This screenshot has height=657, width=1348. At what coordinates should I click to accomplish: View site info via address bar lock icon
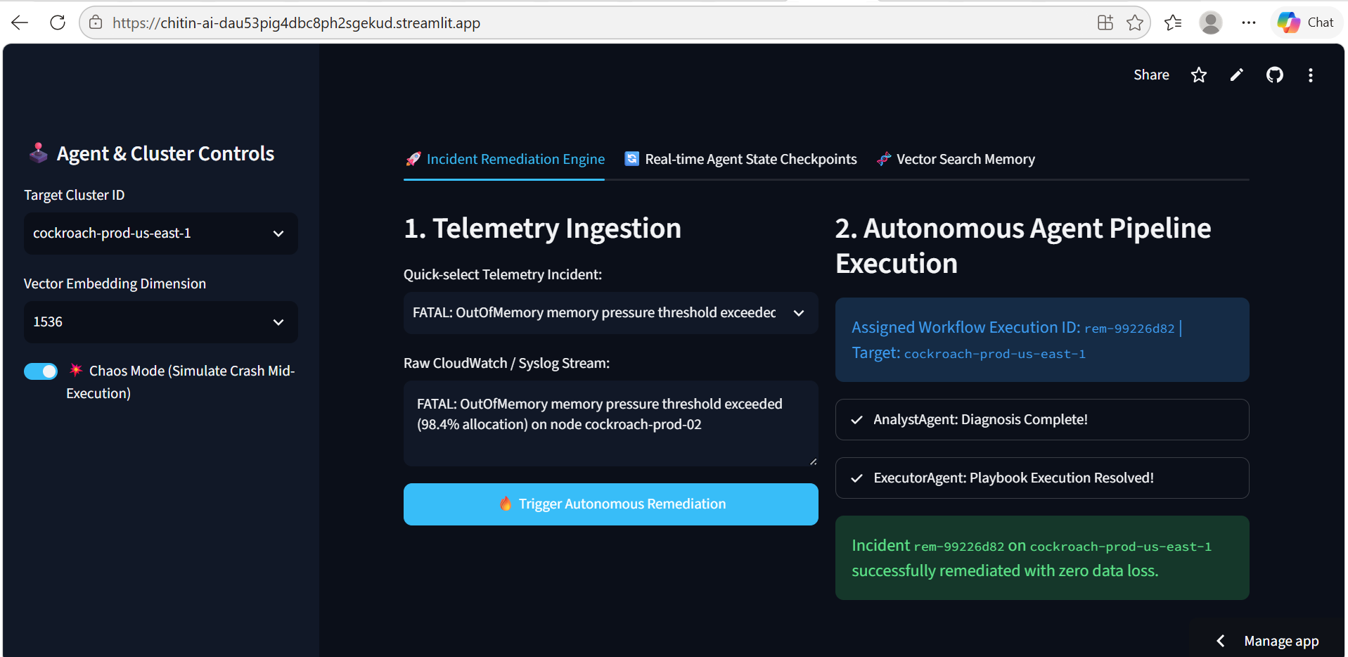point(96,23)
